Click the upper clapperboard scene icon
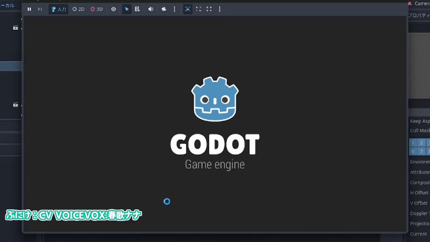 15,28
